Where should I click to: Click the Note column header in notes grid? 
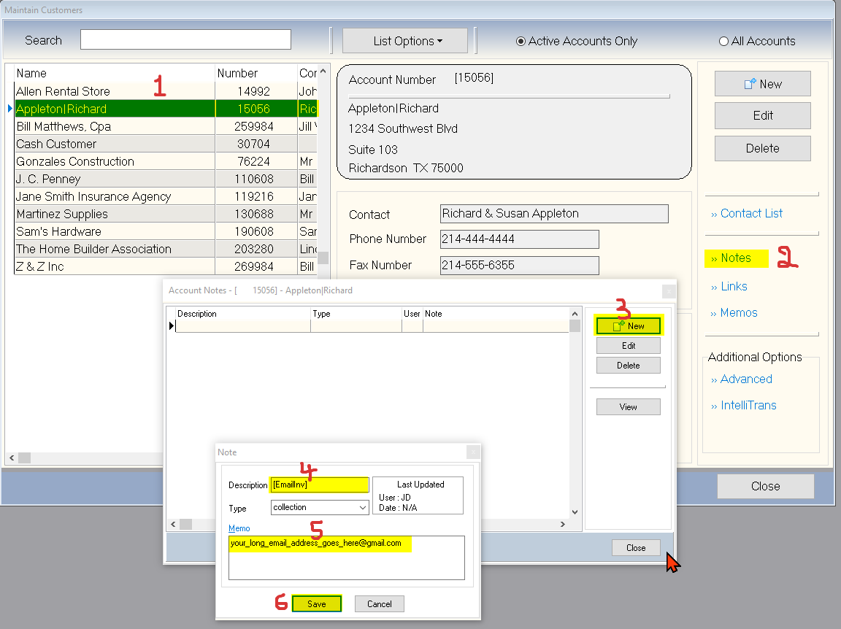[496, 314]
